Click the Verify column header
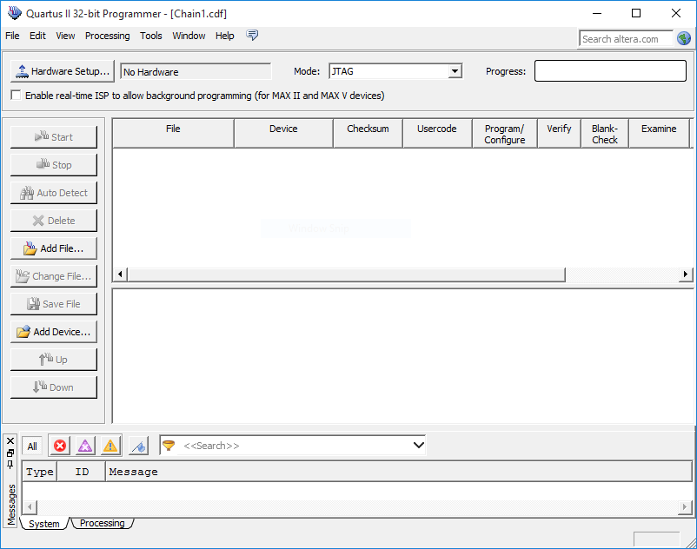The height and width of the screenshot is (549, 697). (559, 133)
